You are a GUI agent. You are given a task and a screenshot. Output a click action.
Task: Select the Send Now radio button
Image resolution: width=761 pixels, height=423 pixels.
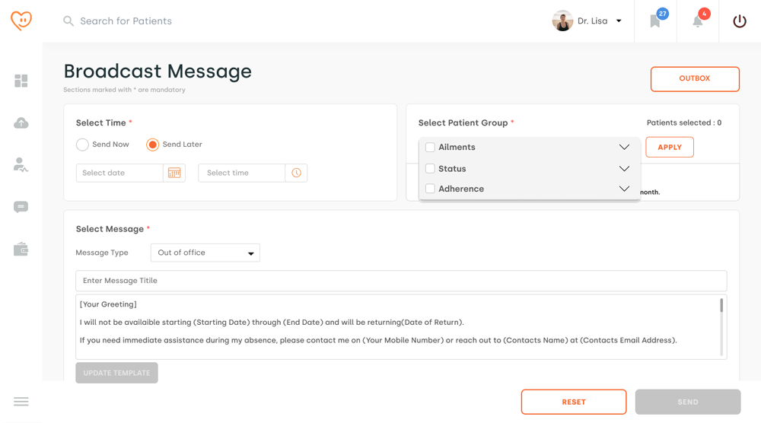(x=82, y=145)
